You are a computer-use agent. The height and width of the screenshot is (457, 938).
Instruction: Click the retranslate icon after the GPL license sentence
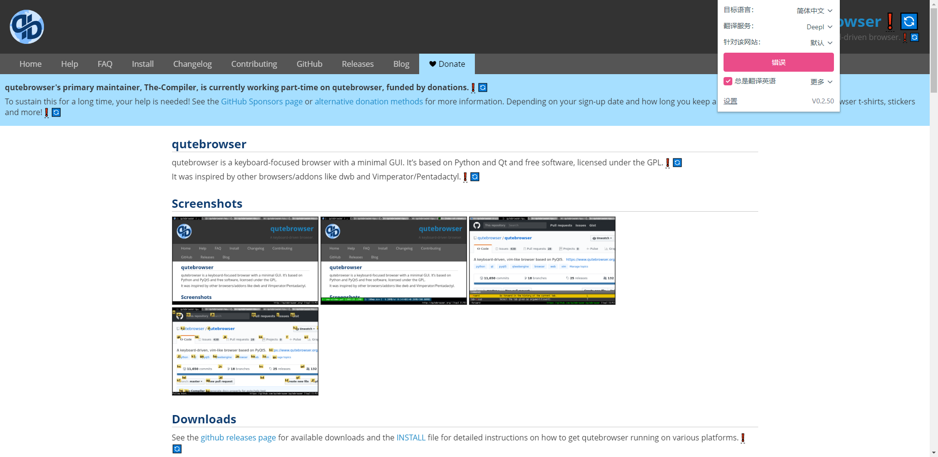point(677,162)
